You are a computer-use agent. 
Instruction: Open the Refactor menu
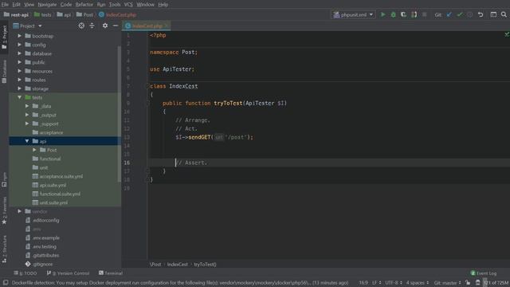point(84,5)
